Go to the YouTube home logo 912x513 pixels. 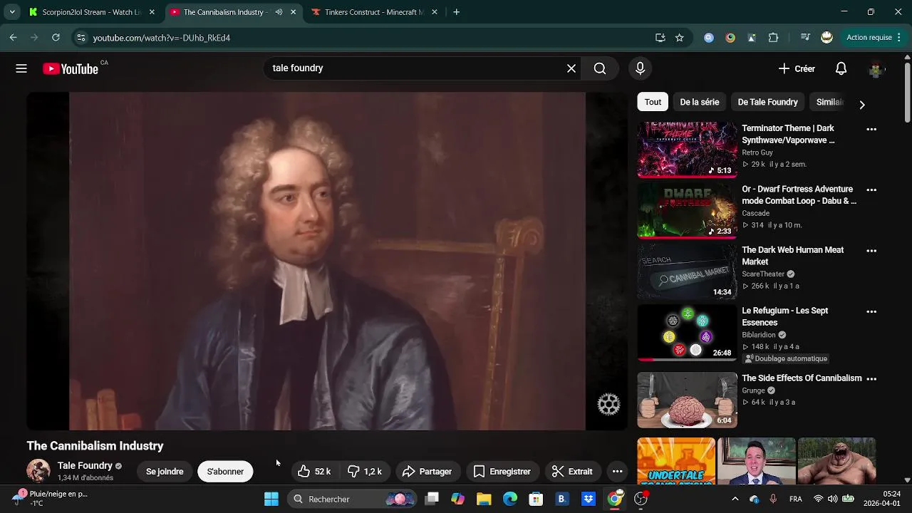tap(70, 68)
